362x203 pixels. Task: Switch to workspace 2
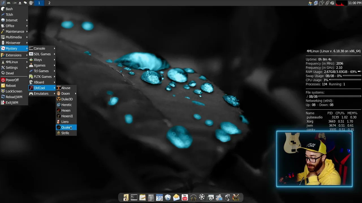49,3
